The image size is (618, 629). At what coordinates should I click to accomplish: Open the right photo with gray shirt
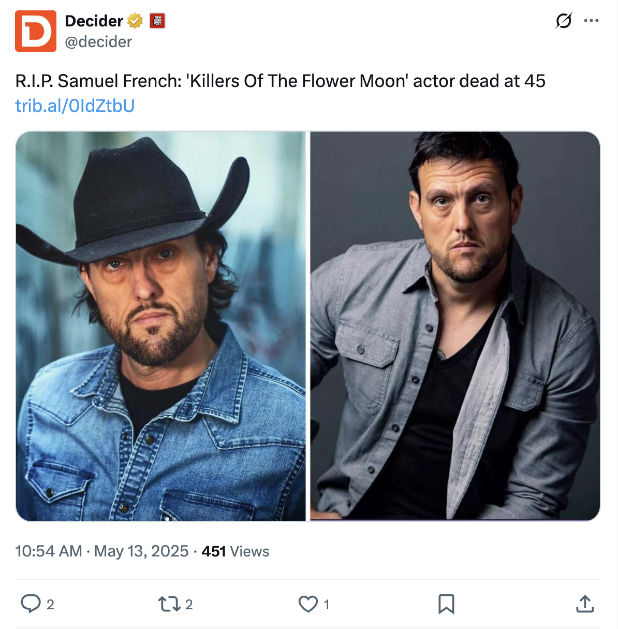point(455,326)
